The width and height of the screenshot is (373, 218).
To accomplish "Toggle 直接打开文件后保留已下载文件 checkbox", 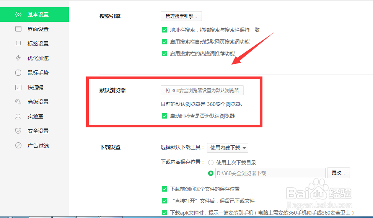I will [165, 201].
